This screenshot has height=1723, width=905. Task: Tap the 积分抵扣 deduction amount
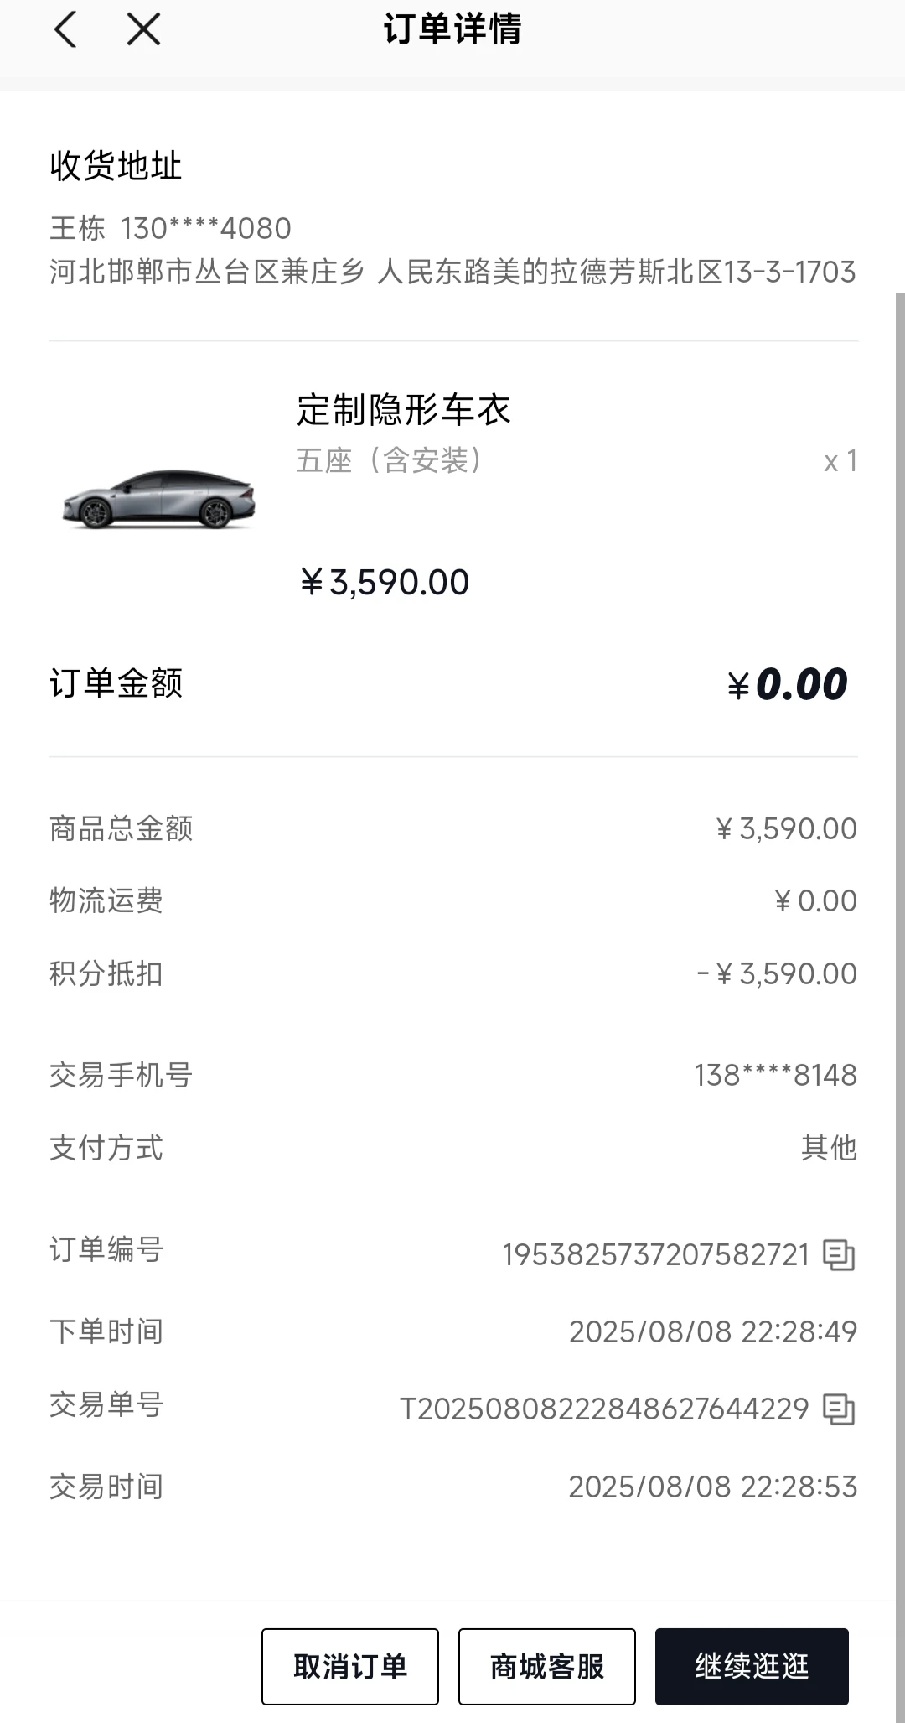(777, 973)
